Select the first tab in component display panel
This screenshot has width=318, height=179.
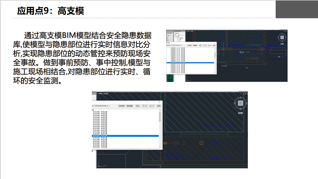coord(175,35)
